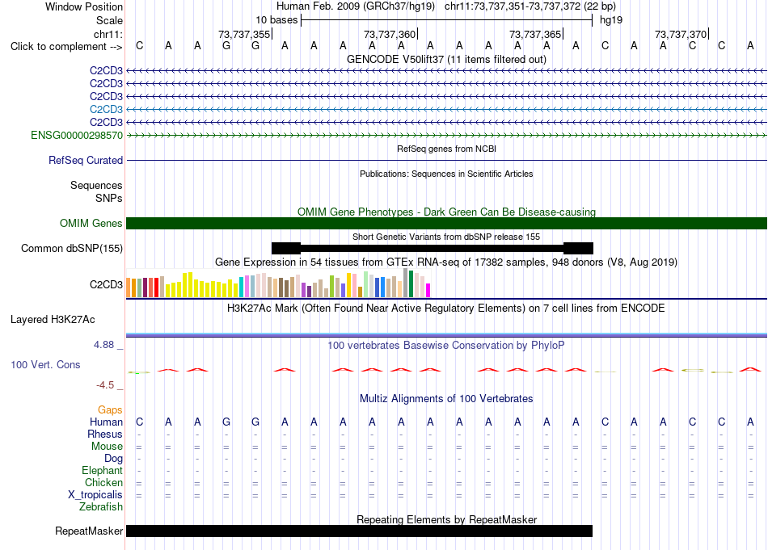Screen dimensions: 768x550
Task: Click the 73,737,365 coordinate label
Action: point(535,34)
